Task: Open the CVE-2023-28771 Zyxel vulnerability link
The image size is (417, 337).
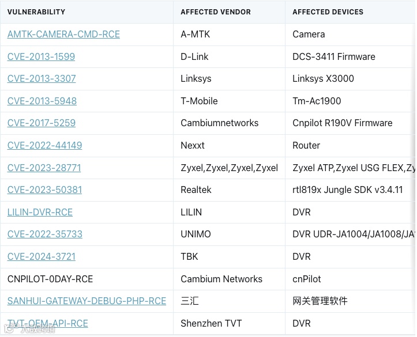Action: 44,168
